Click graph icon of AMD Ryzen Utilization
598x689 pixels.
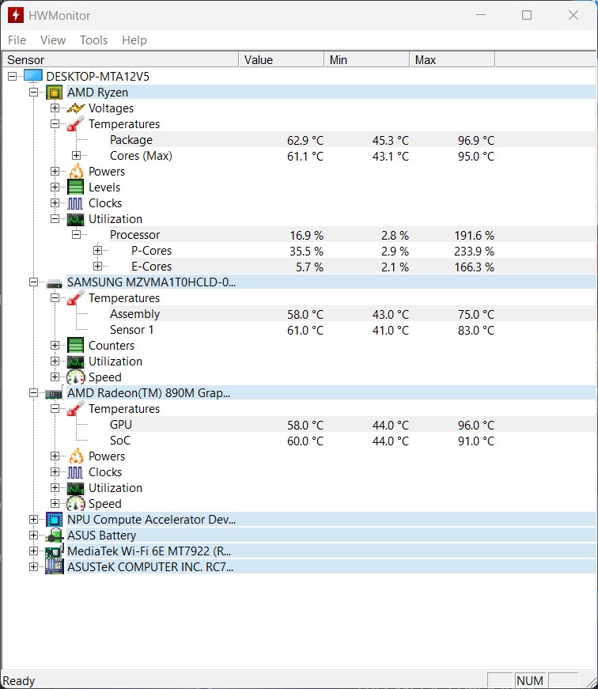[x=76, y=219]
